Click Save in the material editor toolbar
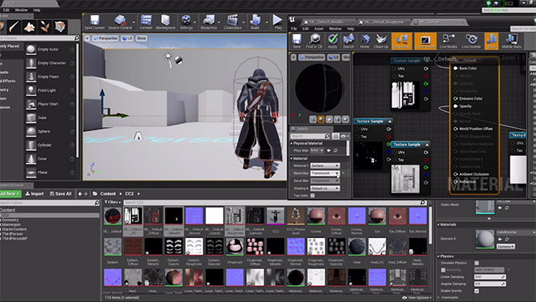Screen dimensions: 536x302 [296, 41]
